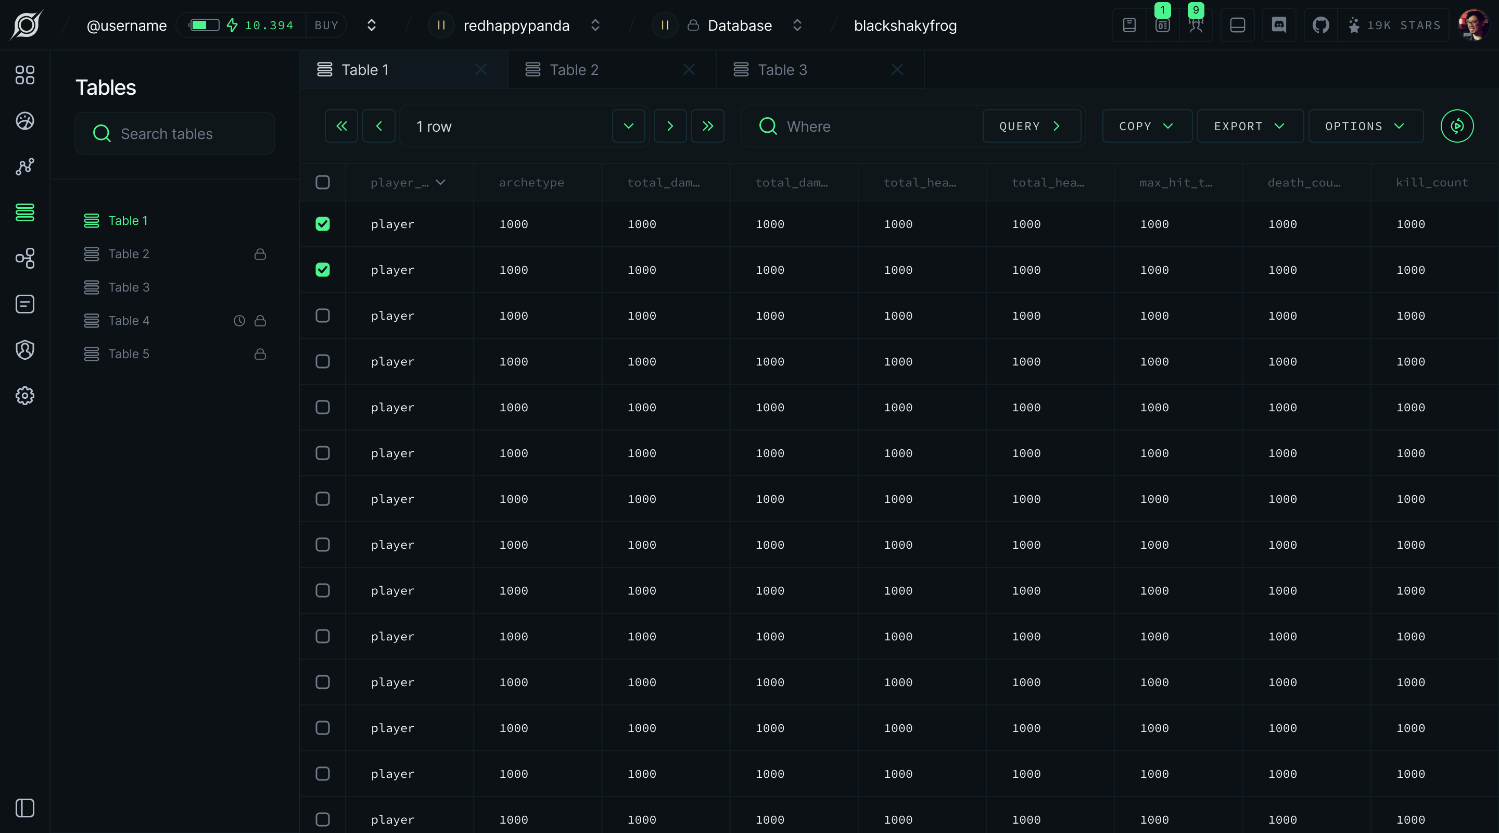1499x833 pixels.
Task: Open the dashboard grid sidebar icon
Action: pyautogui.click(x=24, y=74)
